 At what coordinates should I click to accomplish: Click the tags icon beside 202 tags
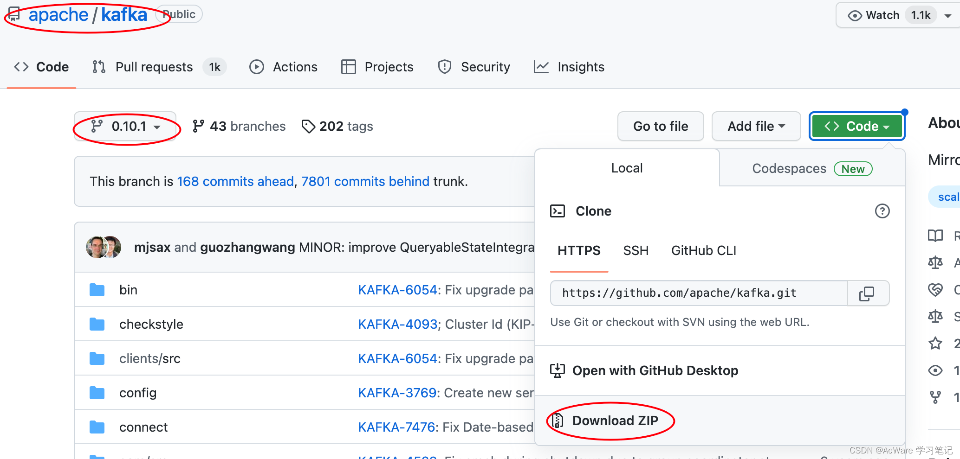[x=308, y=126]
